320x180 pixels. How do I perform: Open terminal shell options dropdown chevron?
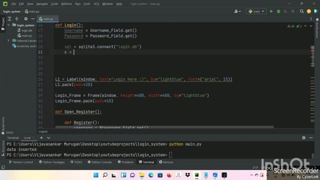point(48,138)
